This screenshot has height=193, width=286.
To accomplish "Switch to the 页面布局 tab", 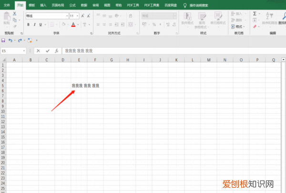I will [x=58, y=5].
